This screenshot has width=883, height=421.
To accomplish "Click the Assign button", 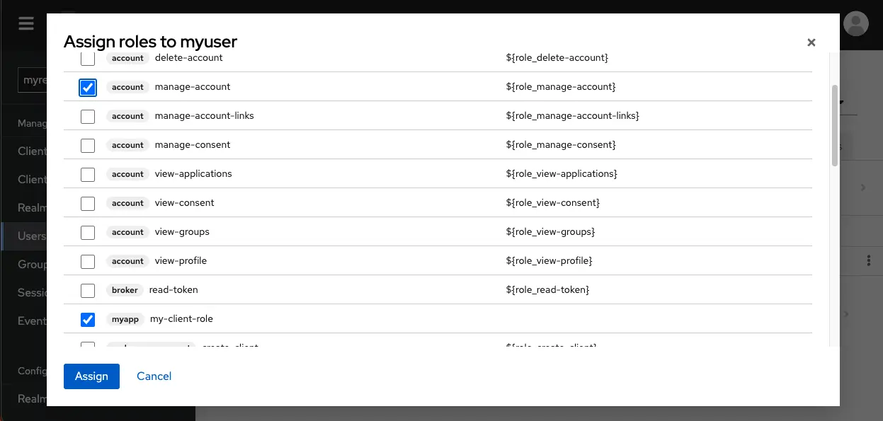I will pos(91,376).
